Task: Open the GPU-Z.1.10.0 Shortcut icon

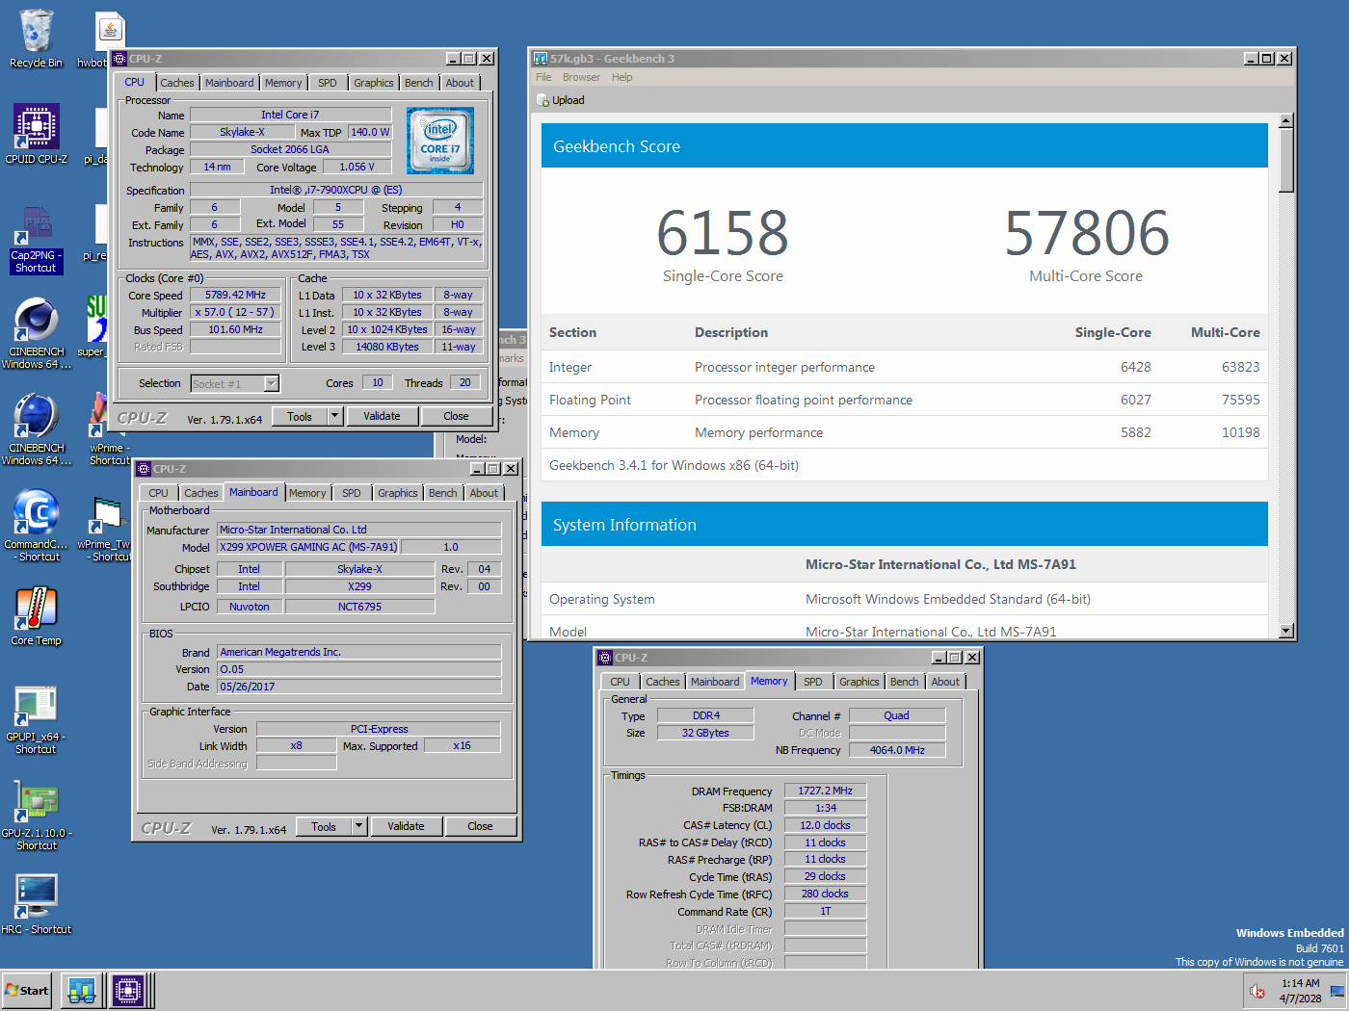Action: coord(37,815)
